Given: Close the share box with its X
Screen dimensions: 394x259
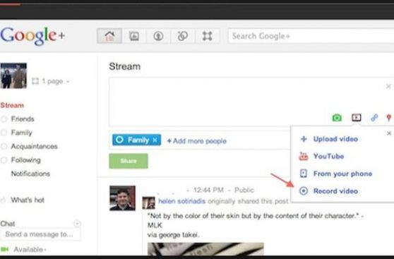Looking at the screenshot, I should pos(388,86).
